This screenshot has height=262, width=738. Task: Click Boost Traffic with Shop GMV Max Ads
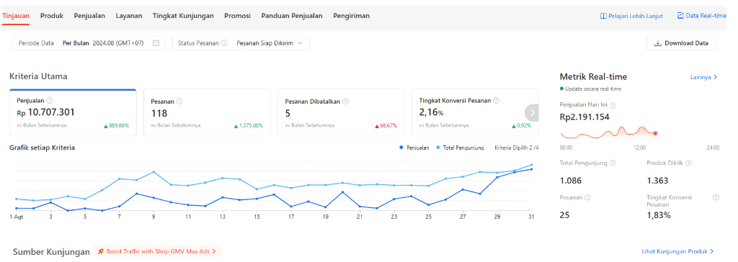coord(157,251)
